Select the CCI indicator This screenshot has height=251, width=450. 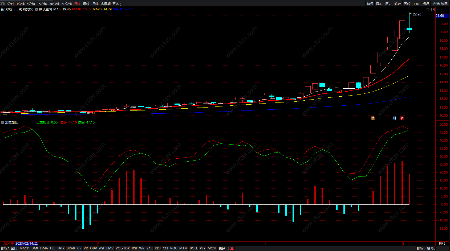click(x=165, y=248)
